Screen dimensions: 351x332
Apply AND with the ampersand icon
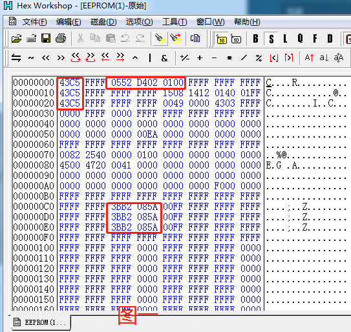(x=165, y=58)
